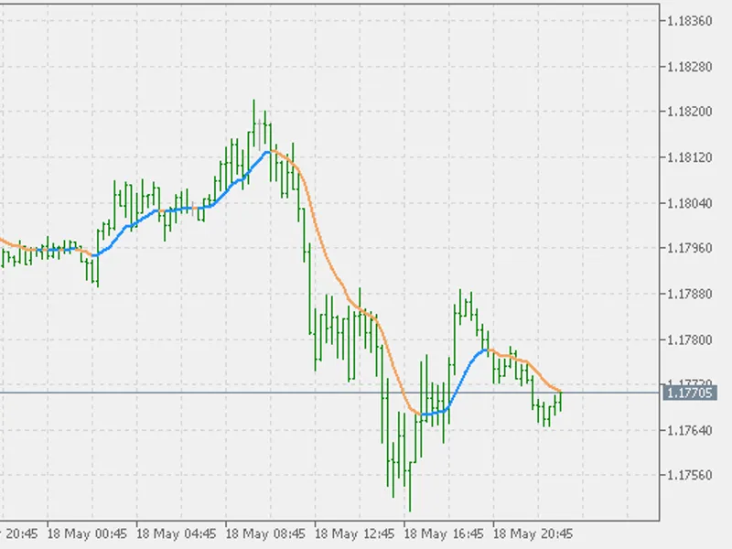The image size is (732, 549).
Task: Click the 1.17640 price scale label
Action: point(690,430)
